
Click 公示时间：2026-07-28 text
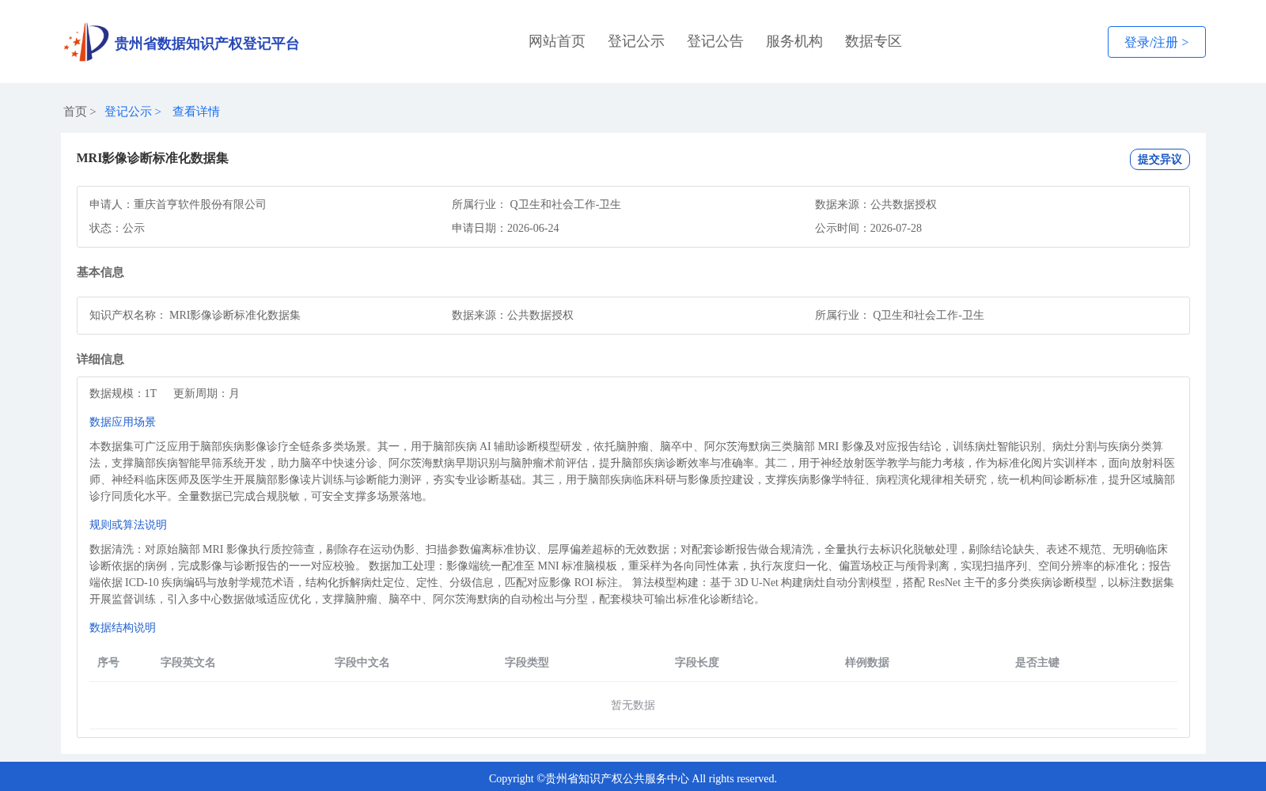coord(869,228)
